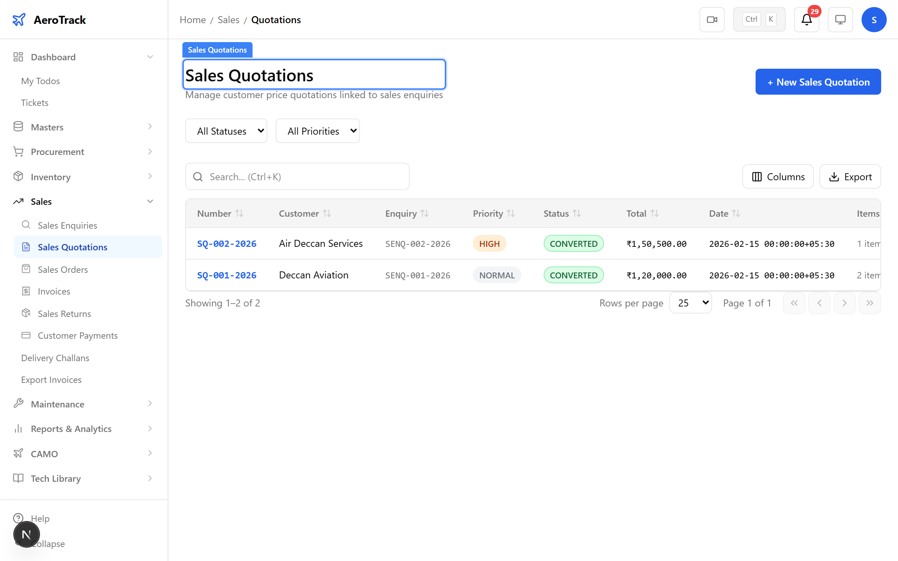This screenshot has height=561, width=898.
Task: Open the user avatar S menu
Action: [873, 20]
